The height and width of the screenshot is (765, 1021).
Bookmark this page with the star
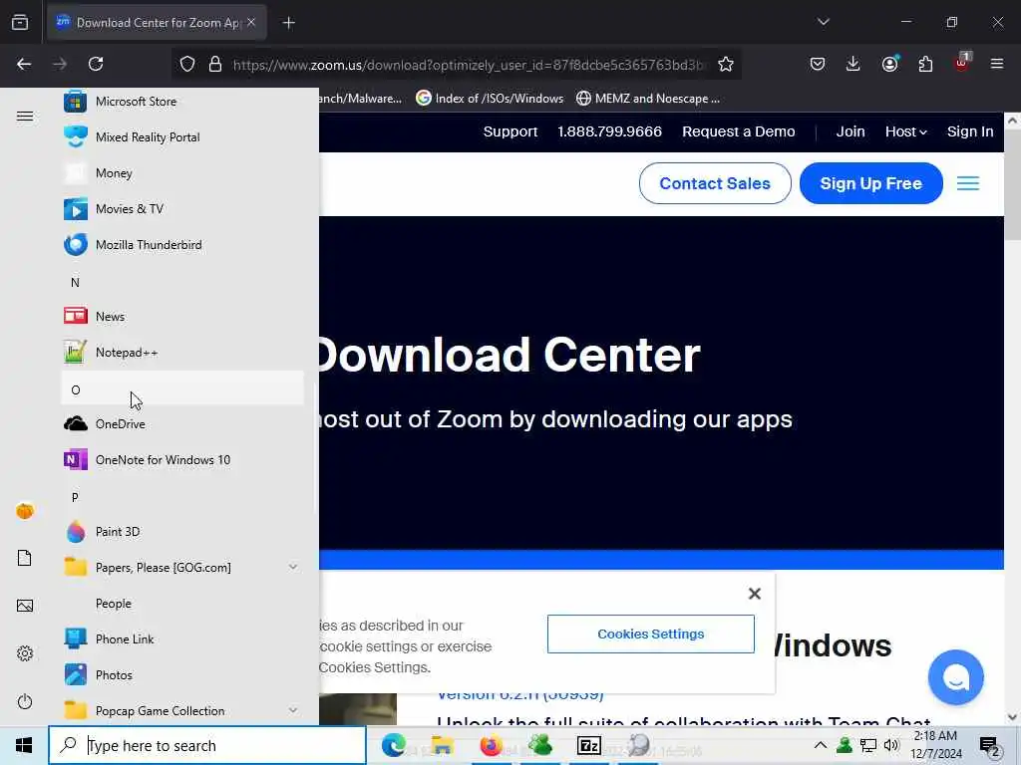pos(726,64)
